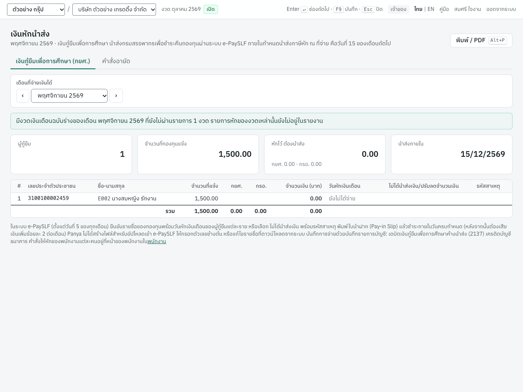The height and width of the screenshot is (392, 523).
Task: Click the เปิด period status badge
Action: [x=211, y=9]
